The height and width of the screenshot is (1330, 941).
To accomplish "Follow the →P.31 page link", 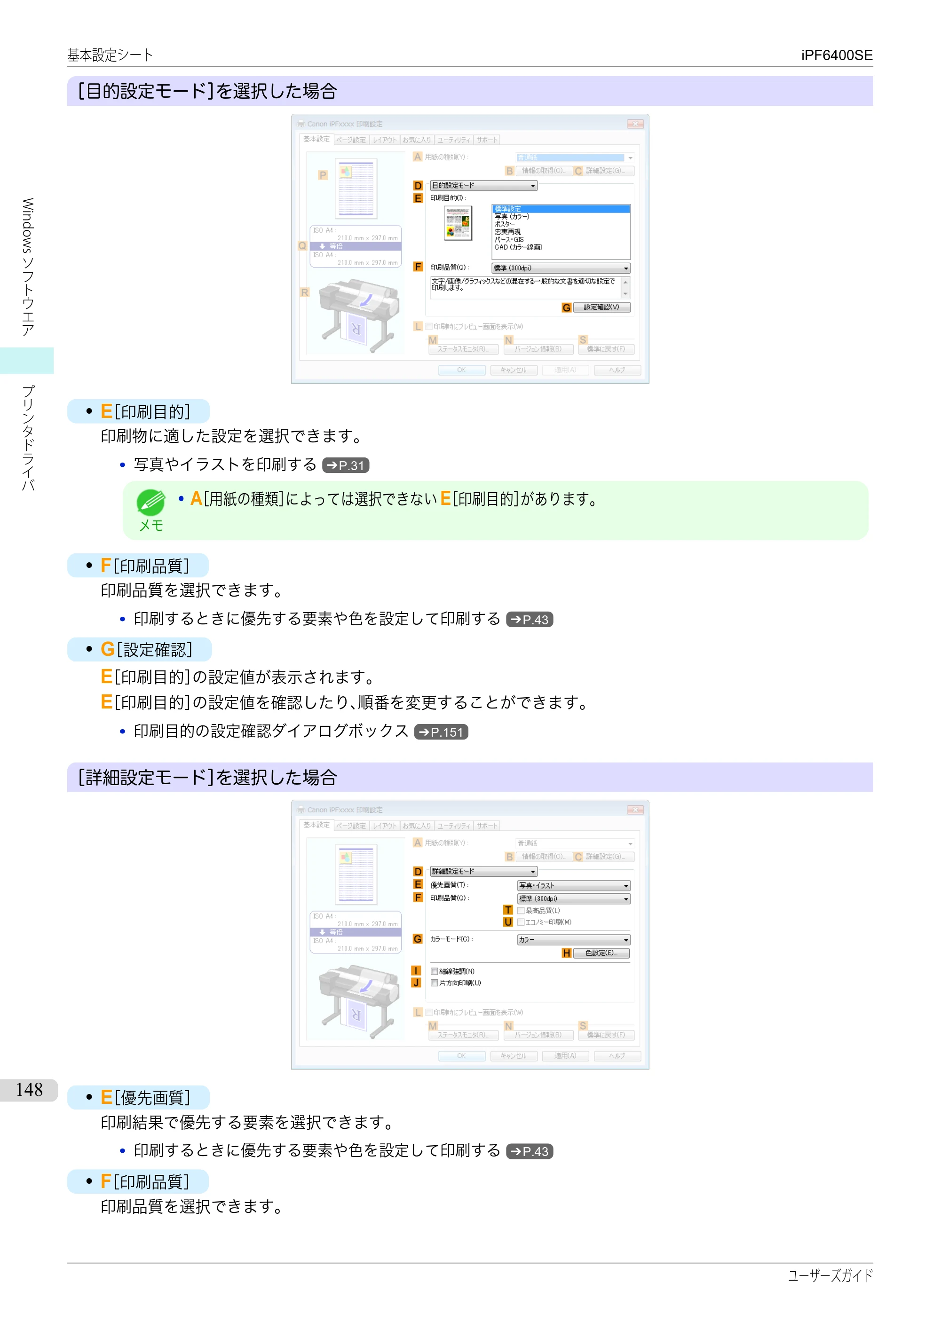I will pos(345,465).
